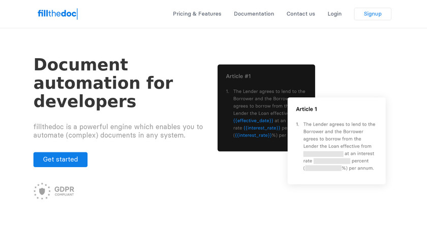Screen dimensions: 427x239
Task: Click '{{interest_rate}}' after the word rate
Action: point(262,128)
